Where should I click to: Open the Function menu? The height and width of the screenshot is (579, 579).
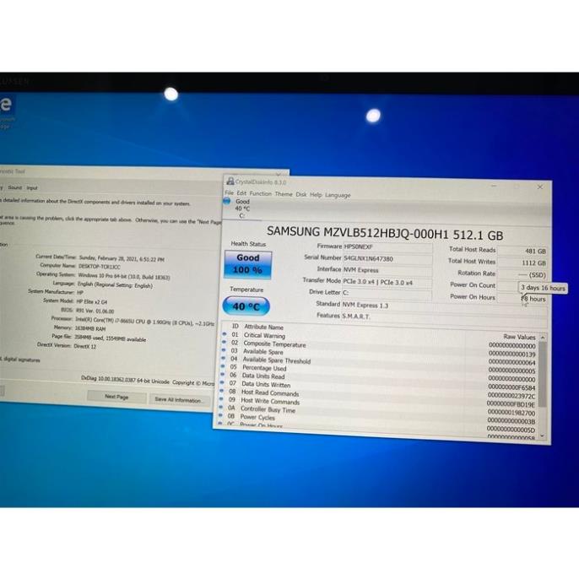click(x=260, y=193)
